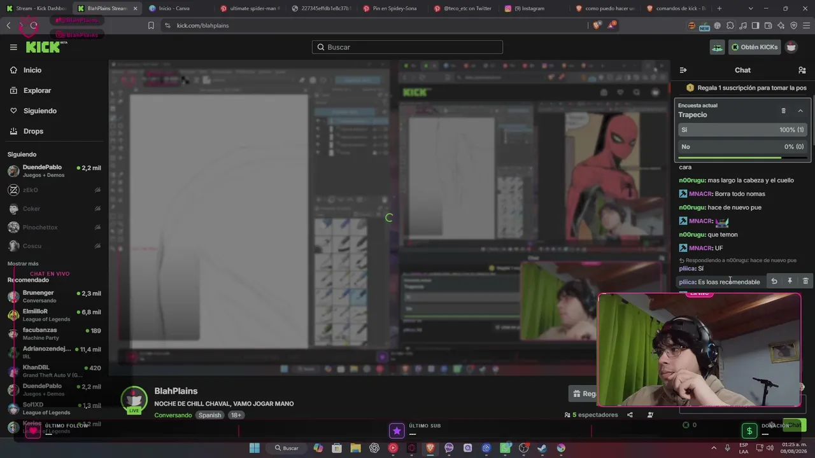Screen dimensions: 815x458
Task: Open Coker channel in sidebar
Action: (x=54, y=209)
